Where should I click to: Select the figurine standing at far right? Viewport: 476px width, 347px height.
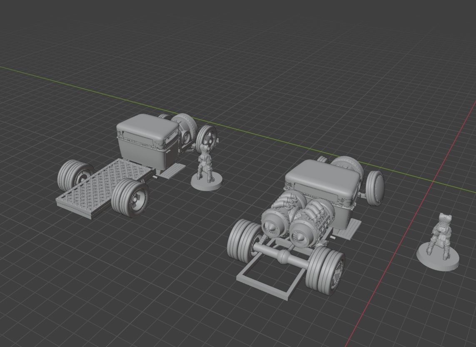click(x=438, y=241)
